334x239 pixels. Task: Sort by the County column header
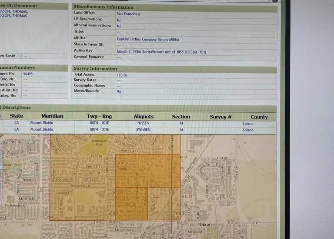click(x=259, y=117)
